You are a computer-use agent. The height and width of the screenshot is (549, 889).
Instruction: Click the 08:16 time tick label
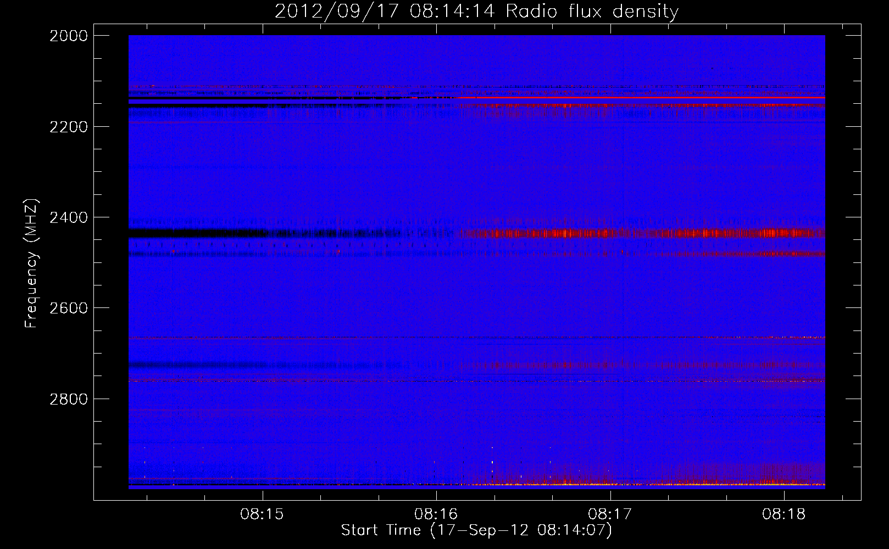436,514
